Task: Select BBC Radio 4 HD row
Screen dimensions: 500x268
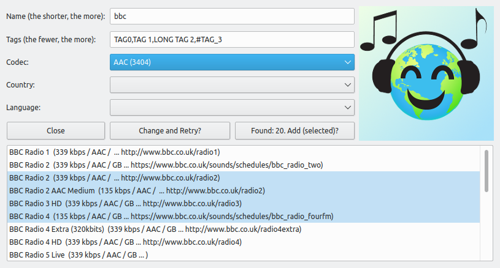Action: point(244,242)
